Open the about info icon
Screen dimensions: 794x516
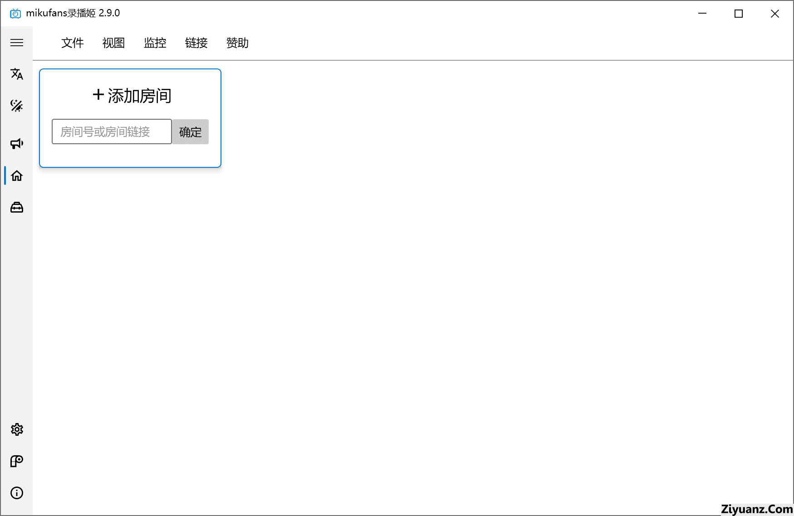click(17, 493)
